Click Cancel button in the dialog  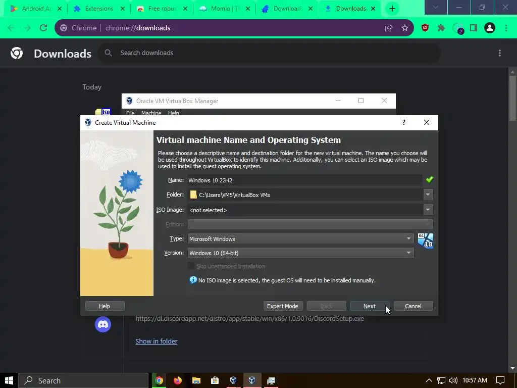pyautogui.click(x=413, y=306)
